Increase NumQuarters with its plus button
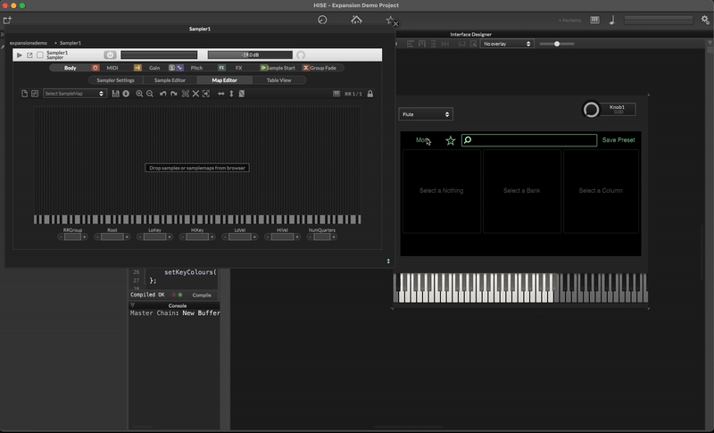The width and height of the screenshot is (714, 433). pyautogui.click(x=334, y=237)
